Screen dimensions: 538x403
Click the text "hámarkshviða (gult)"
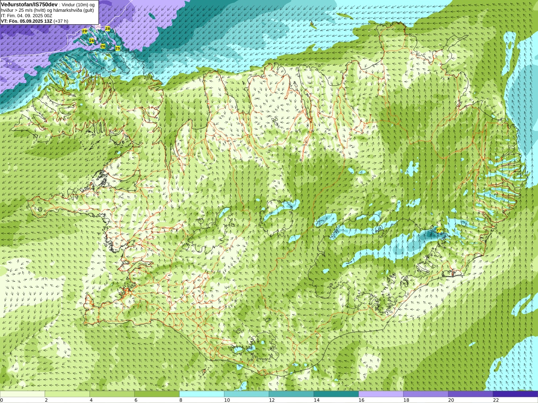73,10
